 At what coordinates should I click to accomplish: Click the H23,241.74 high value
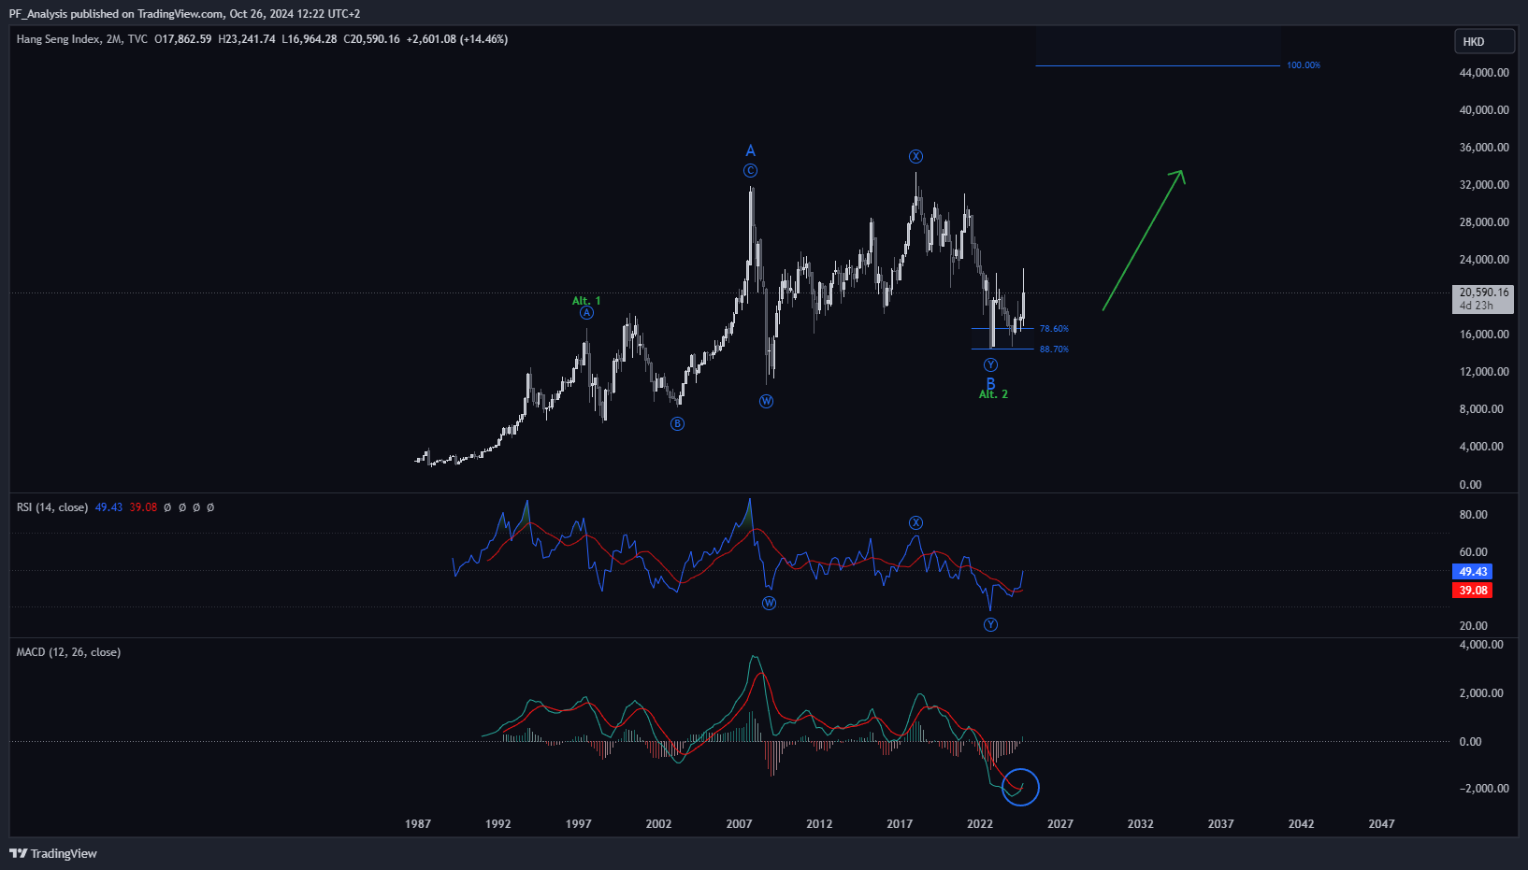(x=247, y=39)
